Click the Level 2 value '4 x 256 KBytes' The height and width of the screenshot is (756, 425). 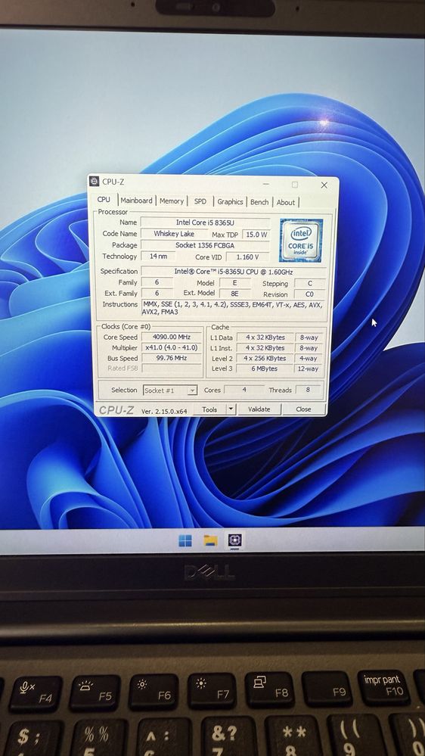265,359
